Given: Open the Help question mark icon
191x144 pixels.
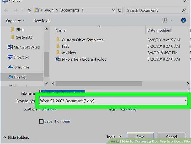Looking at the screenshot, I should click(183, 20).
